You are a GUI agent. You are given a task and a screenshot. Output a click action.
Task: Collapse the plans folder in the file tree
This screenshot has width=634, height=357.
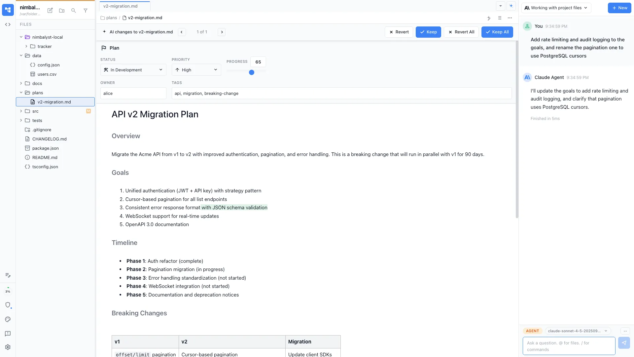coord(21,93)
